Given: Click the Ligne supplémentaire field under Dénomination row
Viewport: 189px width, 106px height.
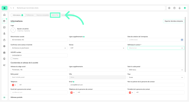Looking at the screenshot, I should [97, 40].
